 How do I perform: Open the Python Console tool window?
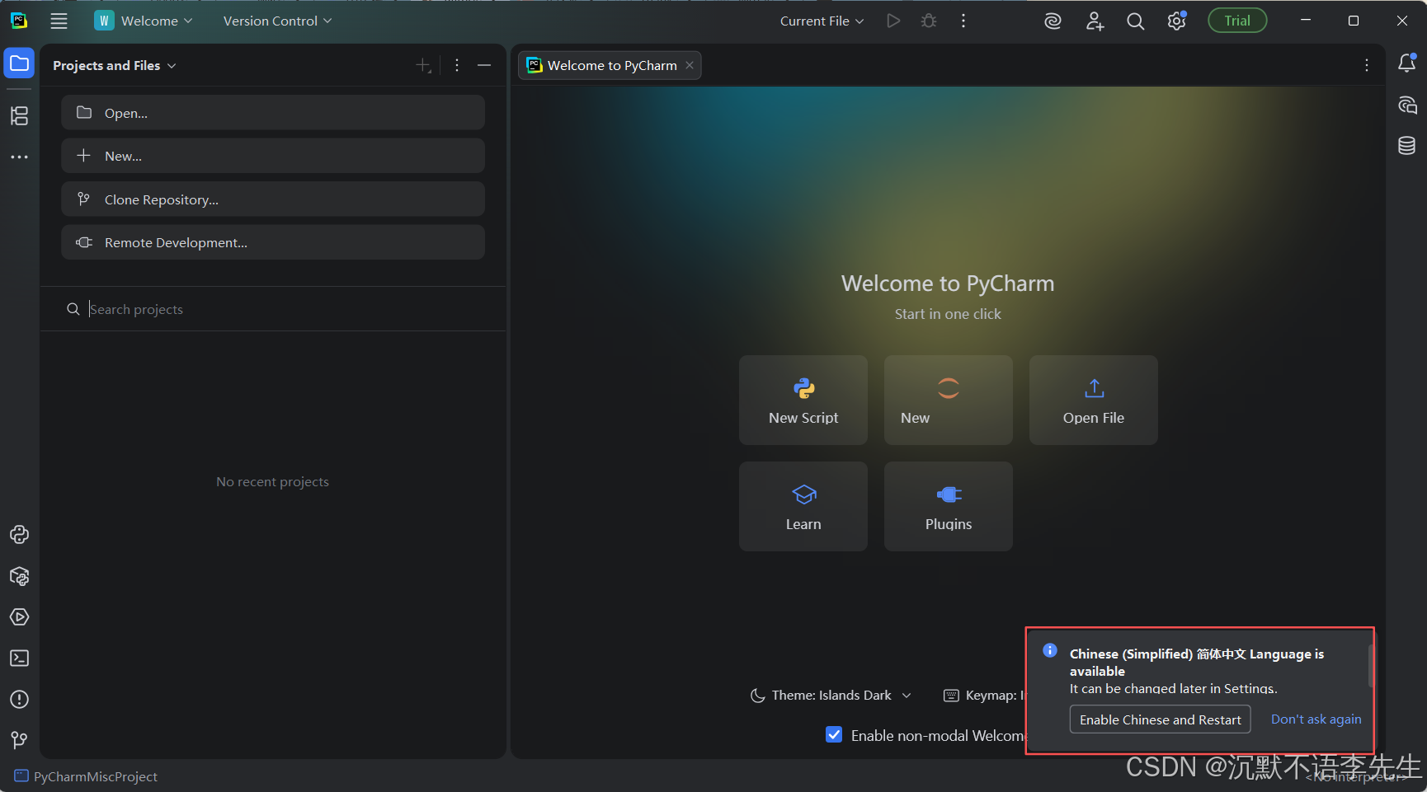click(x=19, y=535)
